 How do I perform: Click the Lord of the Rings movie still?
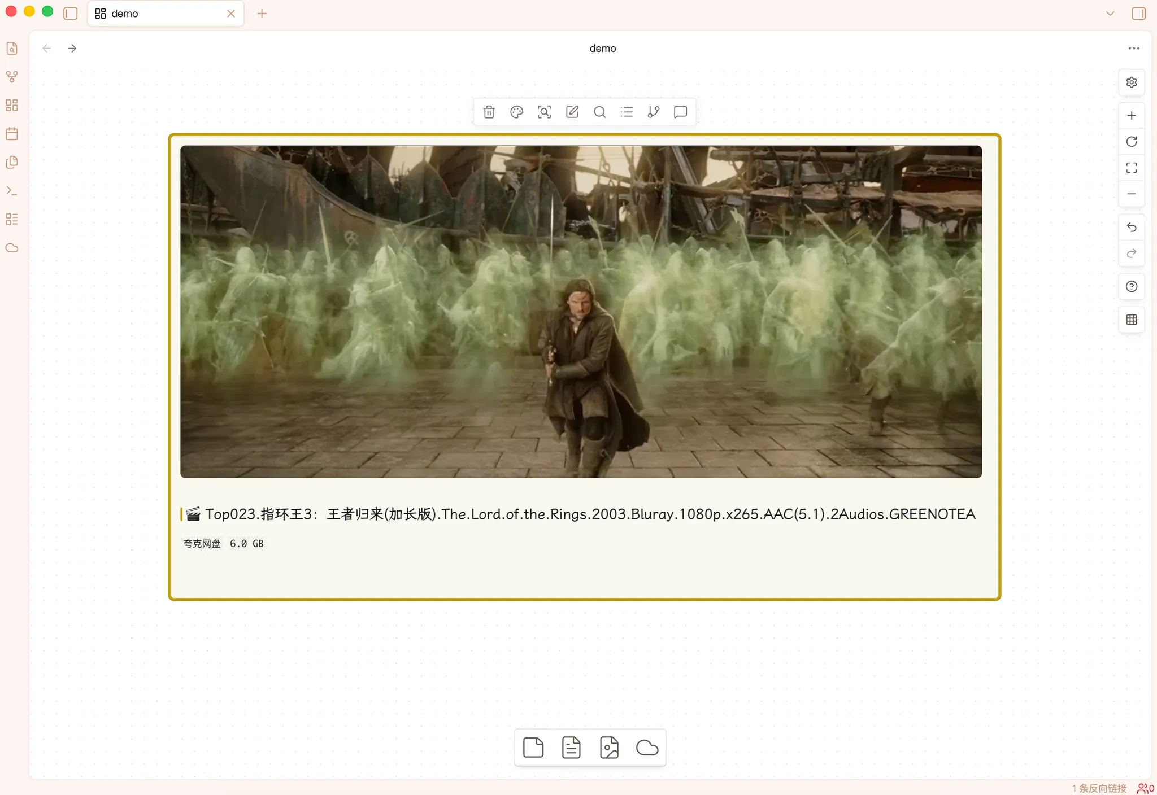(x=581, y=312)
